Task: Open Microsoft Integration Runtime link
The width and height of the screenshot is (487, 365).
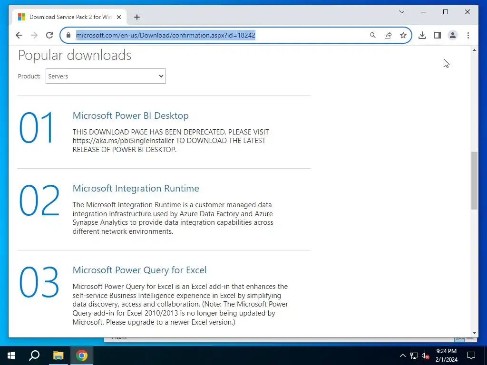Action: [136, 188]
